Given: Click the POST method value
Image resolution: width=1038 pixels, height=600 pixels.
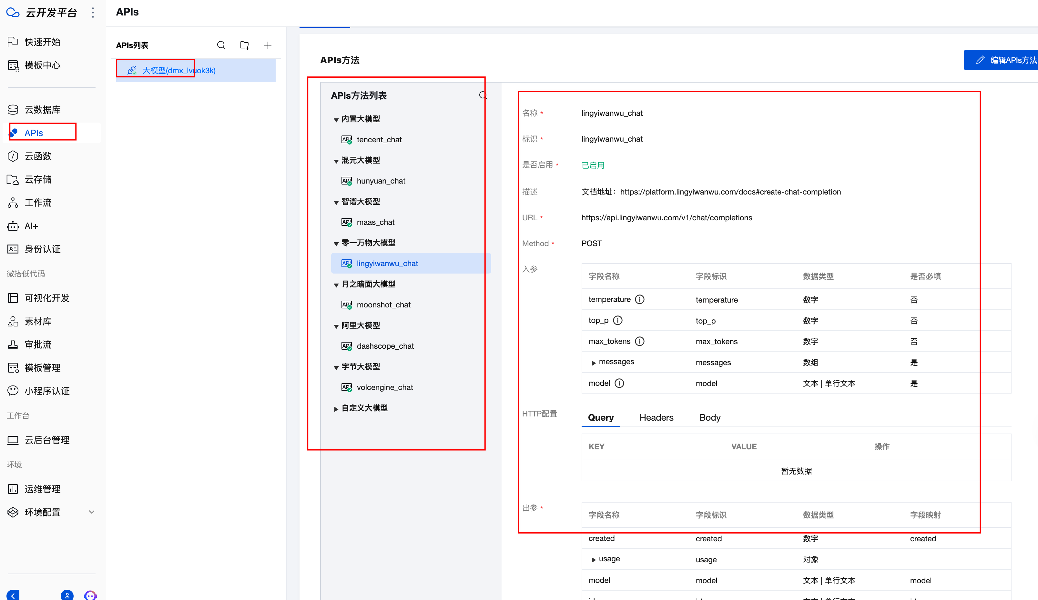Looking at the screenshot, I should click(592, 243).
